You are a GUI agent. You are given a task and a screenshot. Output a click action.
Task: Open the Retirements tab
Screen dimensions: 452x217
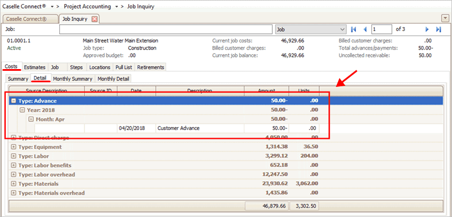[x=151, y=67]
